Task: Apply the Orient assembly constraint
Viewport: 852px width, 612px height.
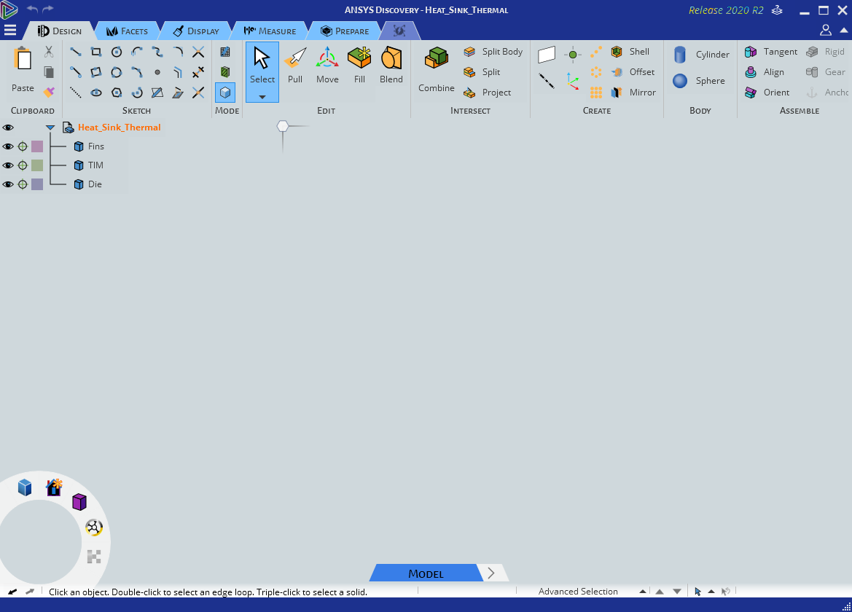Action: pos(767,93)
